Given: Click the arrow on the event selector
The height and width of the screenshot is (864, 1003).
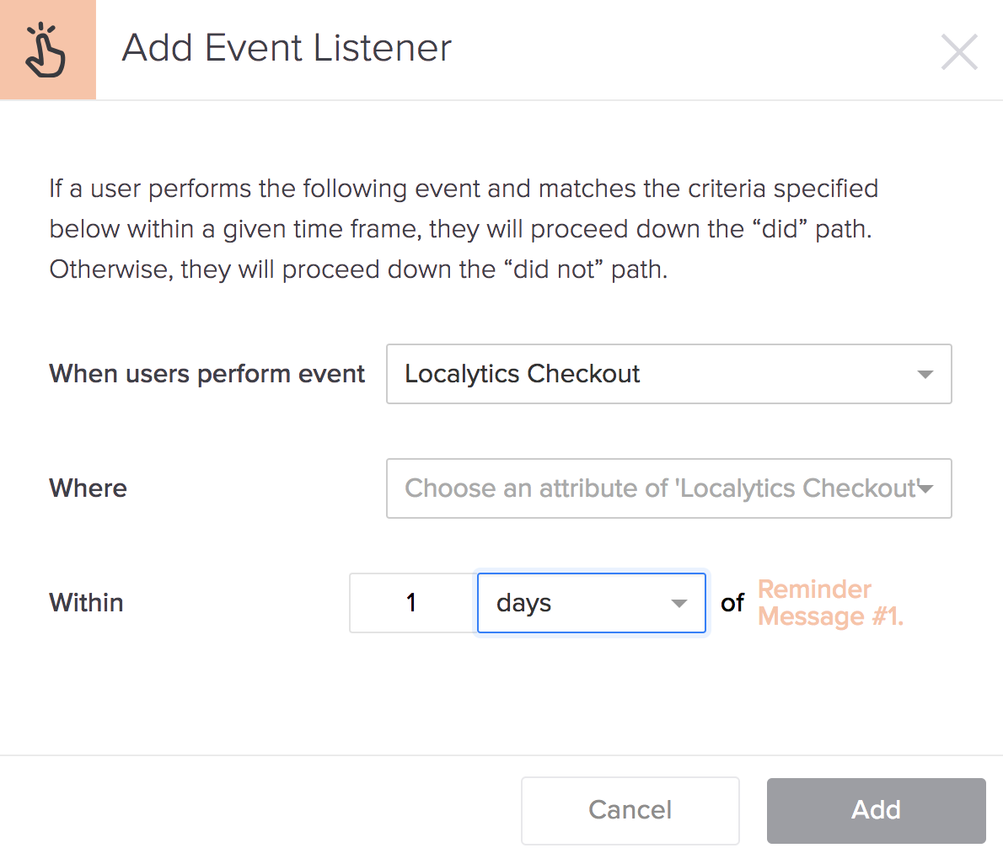Looking at the screenshot, I should click(x=925, y=375).
